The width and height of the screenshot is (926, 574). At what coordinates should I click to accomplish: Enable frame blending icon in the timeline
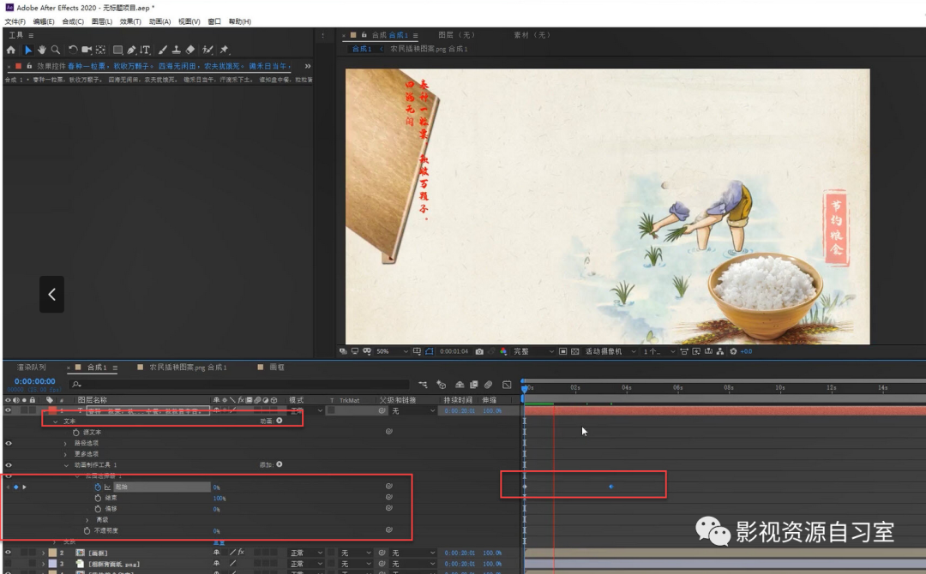[x=473, y=385]
